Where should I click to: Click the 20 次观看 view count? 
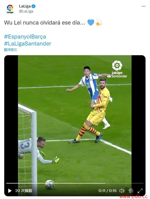(24, 190)
